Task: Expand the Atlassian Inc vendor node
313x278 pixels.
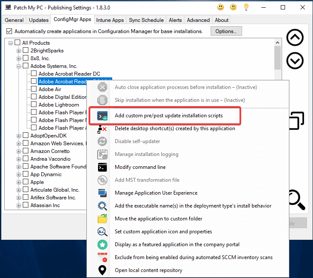Action: [18, 205]
